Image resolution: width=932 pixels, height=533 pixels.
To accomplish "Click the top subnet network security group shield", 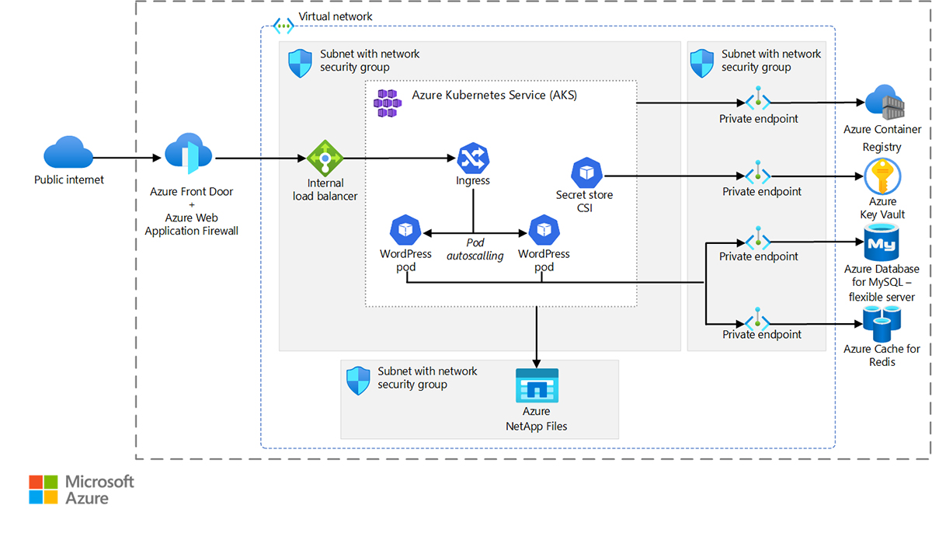I will (x=300, y=61).
